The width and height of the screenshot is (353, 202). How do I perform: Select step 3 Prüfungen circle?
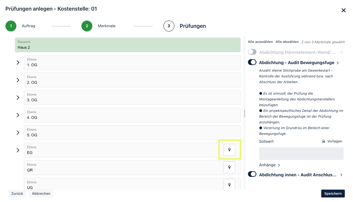pyautogui.click(x=169, y=26)
